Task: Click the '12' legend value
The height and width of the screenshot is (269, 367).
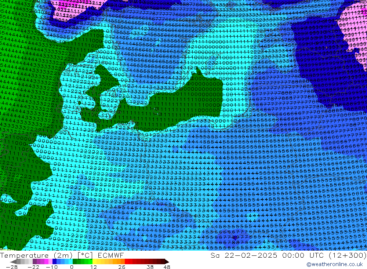Action: pyautogui.click(x=94, y=267)
